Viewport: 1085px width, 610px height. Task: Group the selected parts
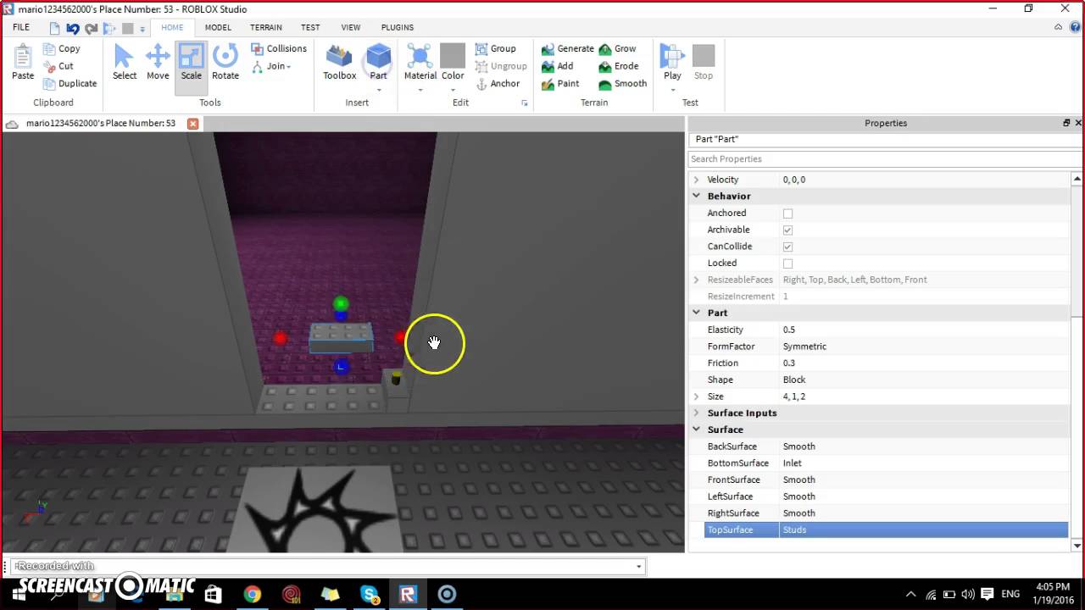click(496, 49)
